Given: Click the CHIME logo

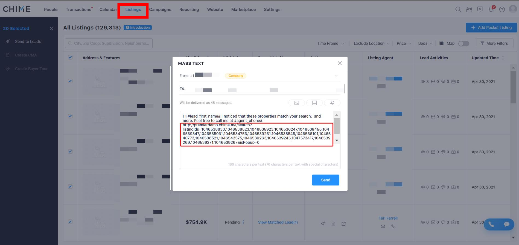Looking at the screenshot, I should click(17, 9).
